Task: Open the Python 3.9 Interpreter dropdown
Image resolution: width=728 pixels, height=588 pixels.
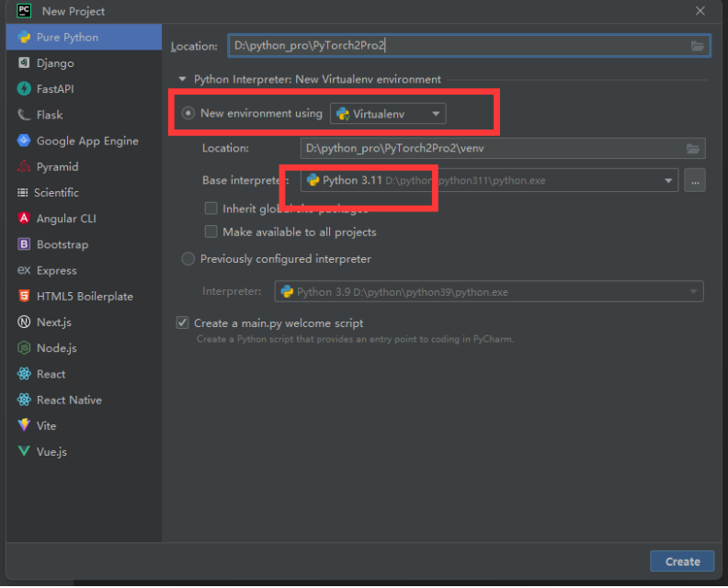Action: 489,292
